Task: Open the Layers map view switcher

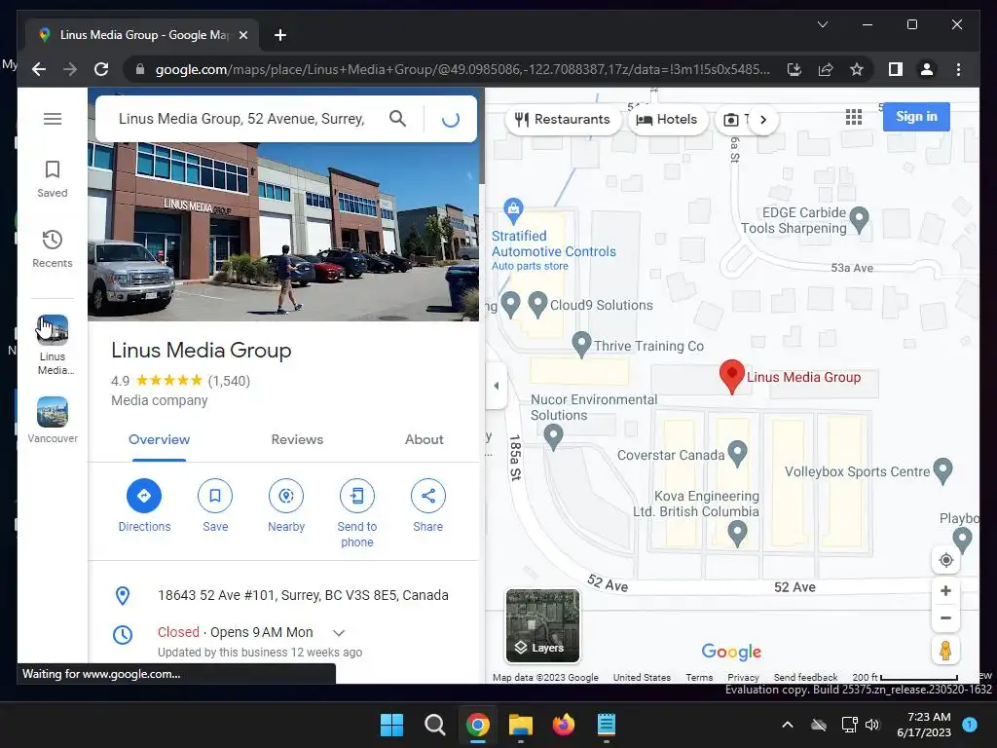Action: pyautogui.click(x=542, y=626)
